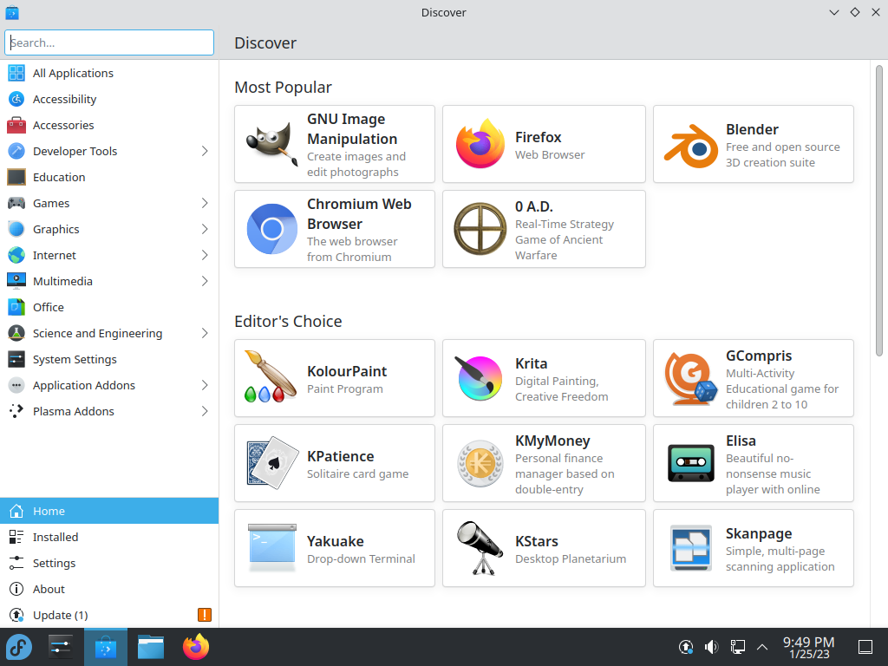This screenshot has height=666, width=888.
Task: Click the Education chalkboard icon
Action: 16,177
